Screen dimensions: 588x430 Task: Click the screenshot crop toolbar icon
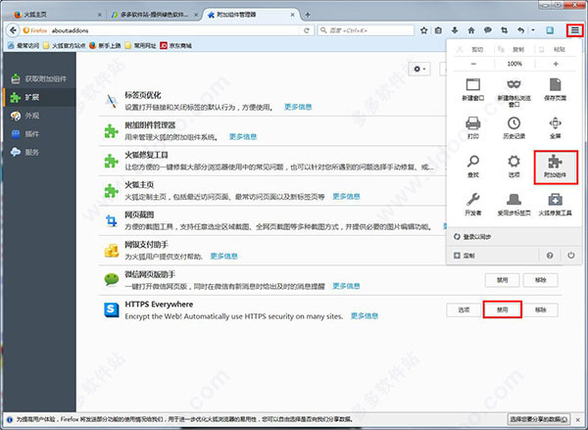(504, 30)
